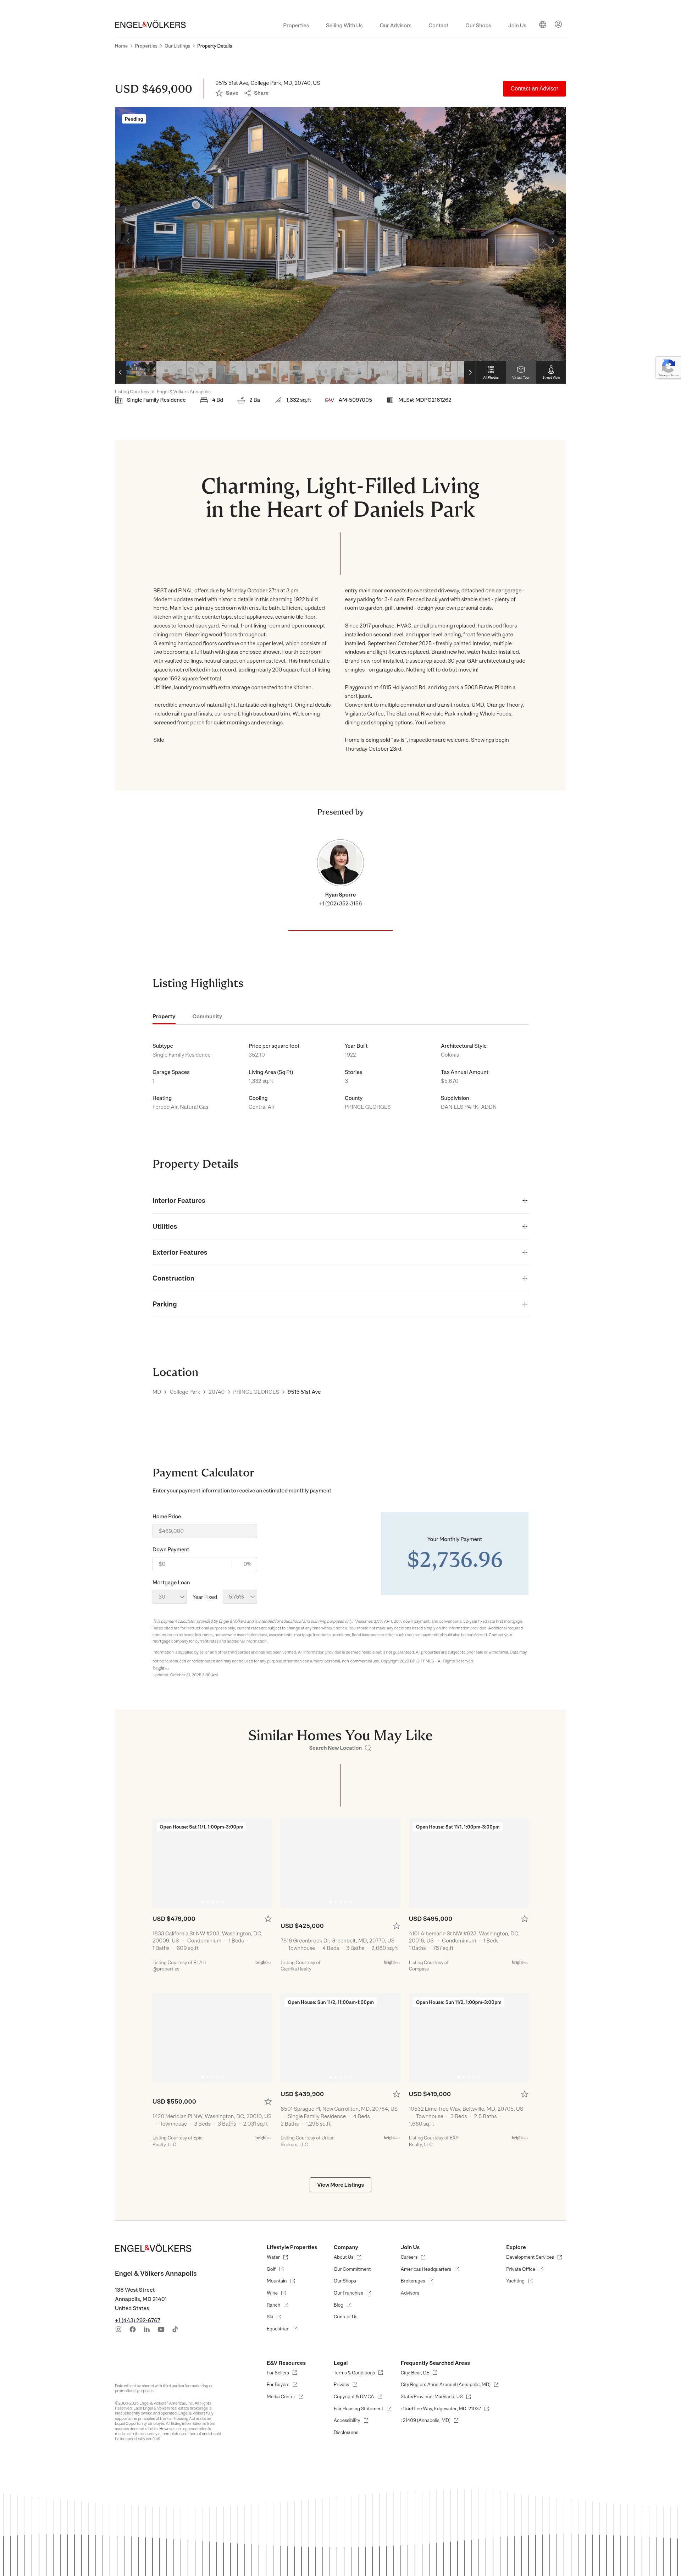Click the Engel & Völkers header logo
The width and height of the screenshot is (681, 2576).
click(x=150, y=25)
